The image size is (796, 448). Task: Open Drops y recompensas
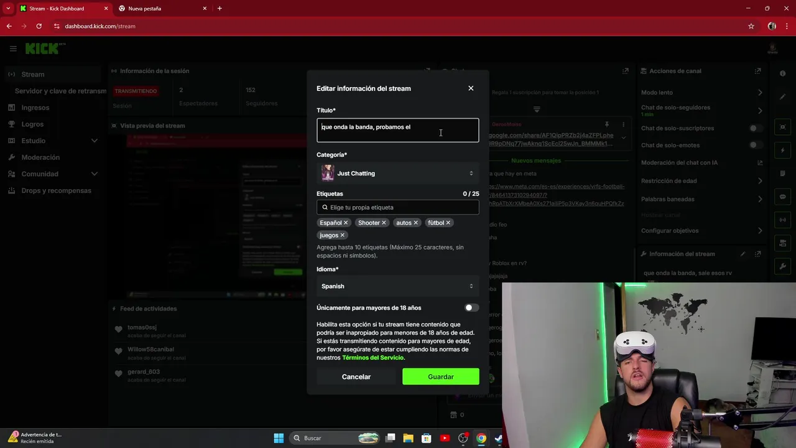tap(56, 190)
